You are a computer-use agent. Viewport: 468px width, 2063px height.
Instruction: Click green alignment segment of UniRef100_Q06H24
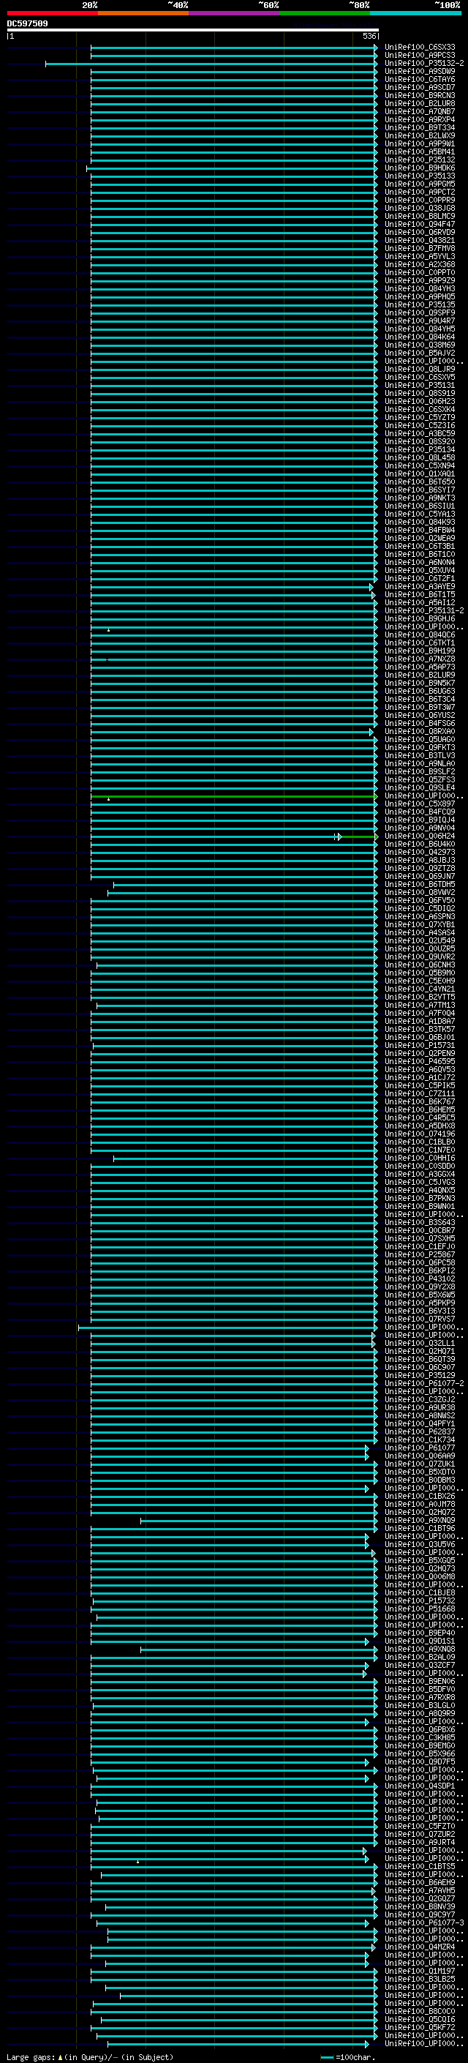click(x=359, y=837)
